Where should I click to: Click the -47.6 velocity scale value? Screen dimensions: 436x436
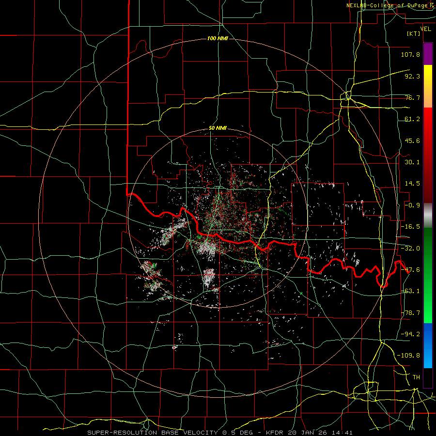pos(410,270)
